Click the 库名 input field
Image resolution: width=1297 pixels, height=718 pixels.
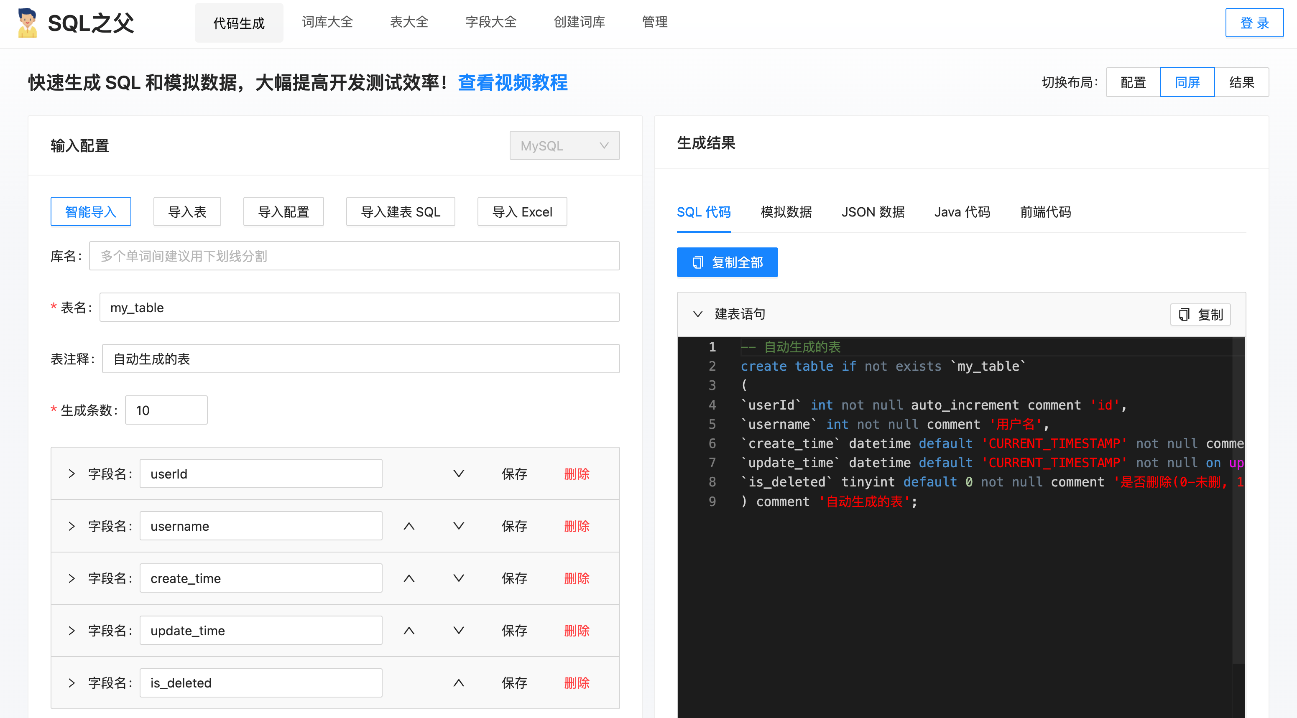(x=354, y=256)
